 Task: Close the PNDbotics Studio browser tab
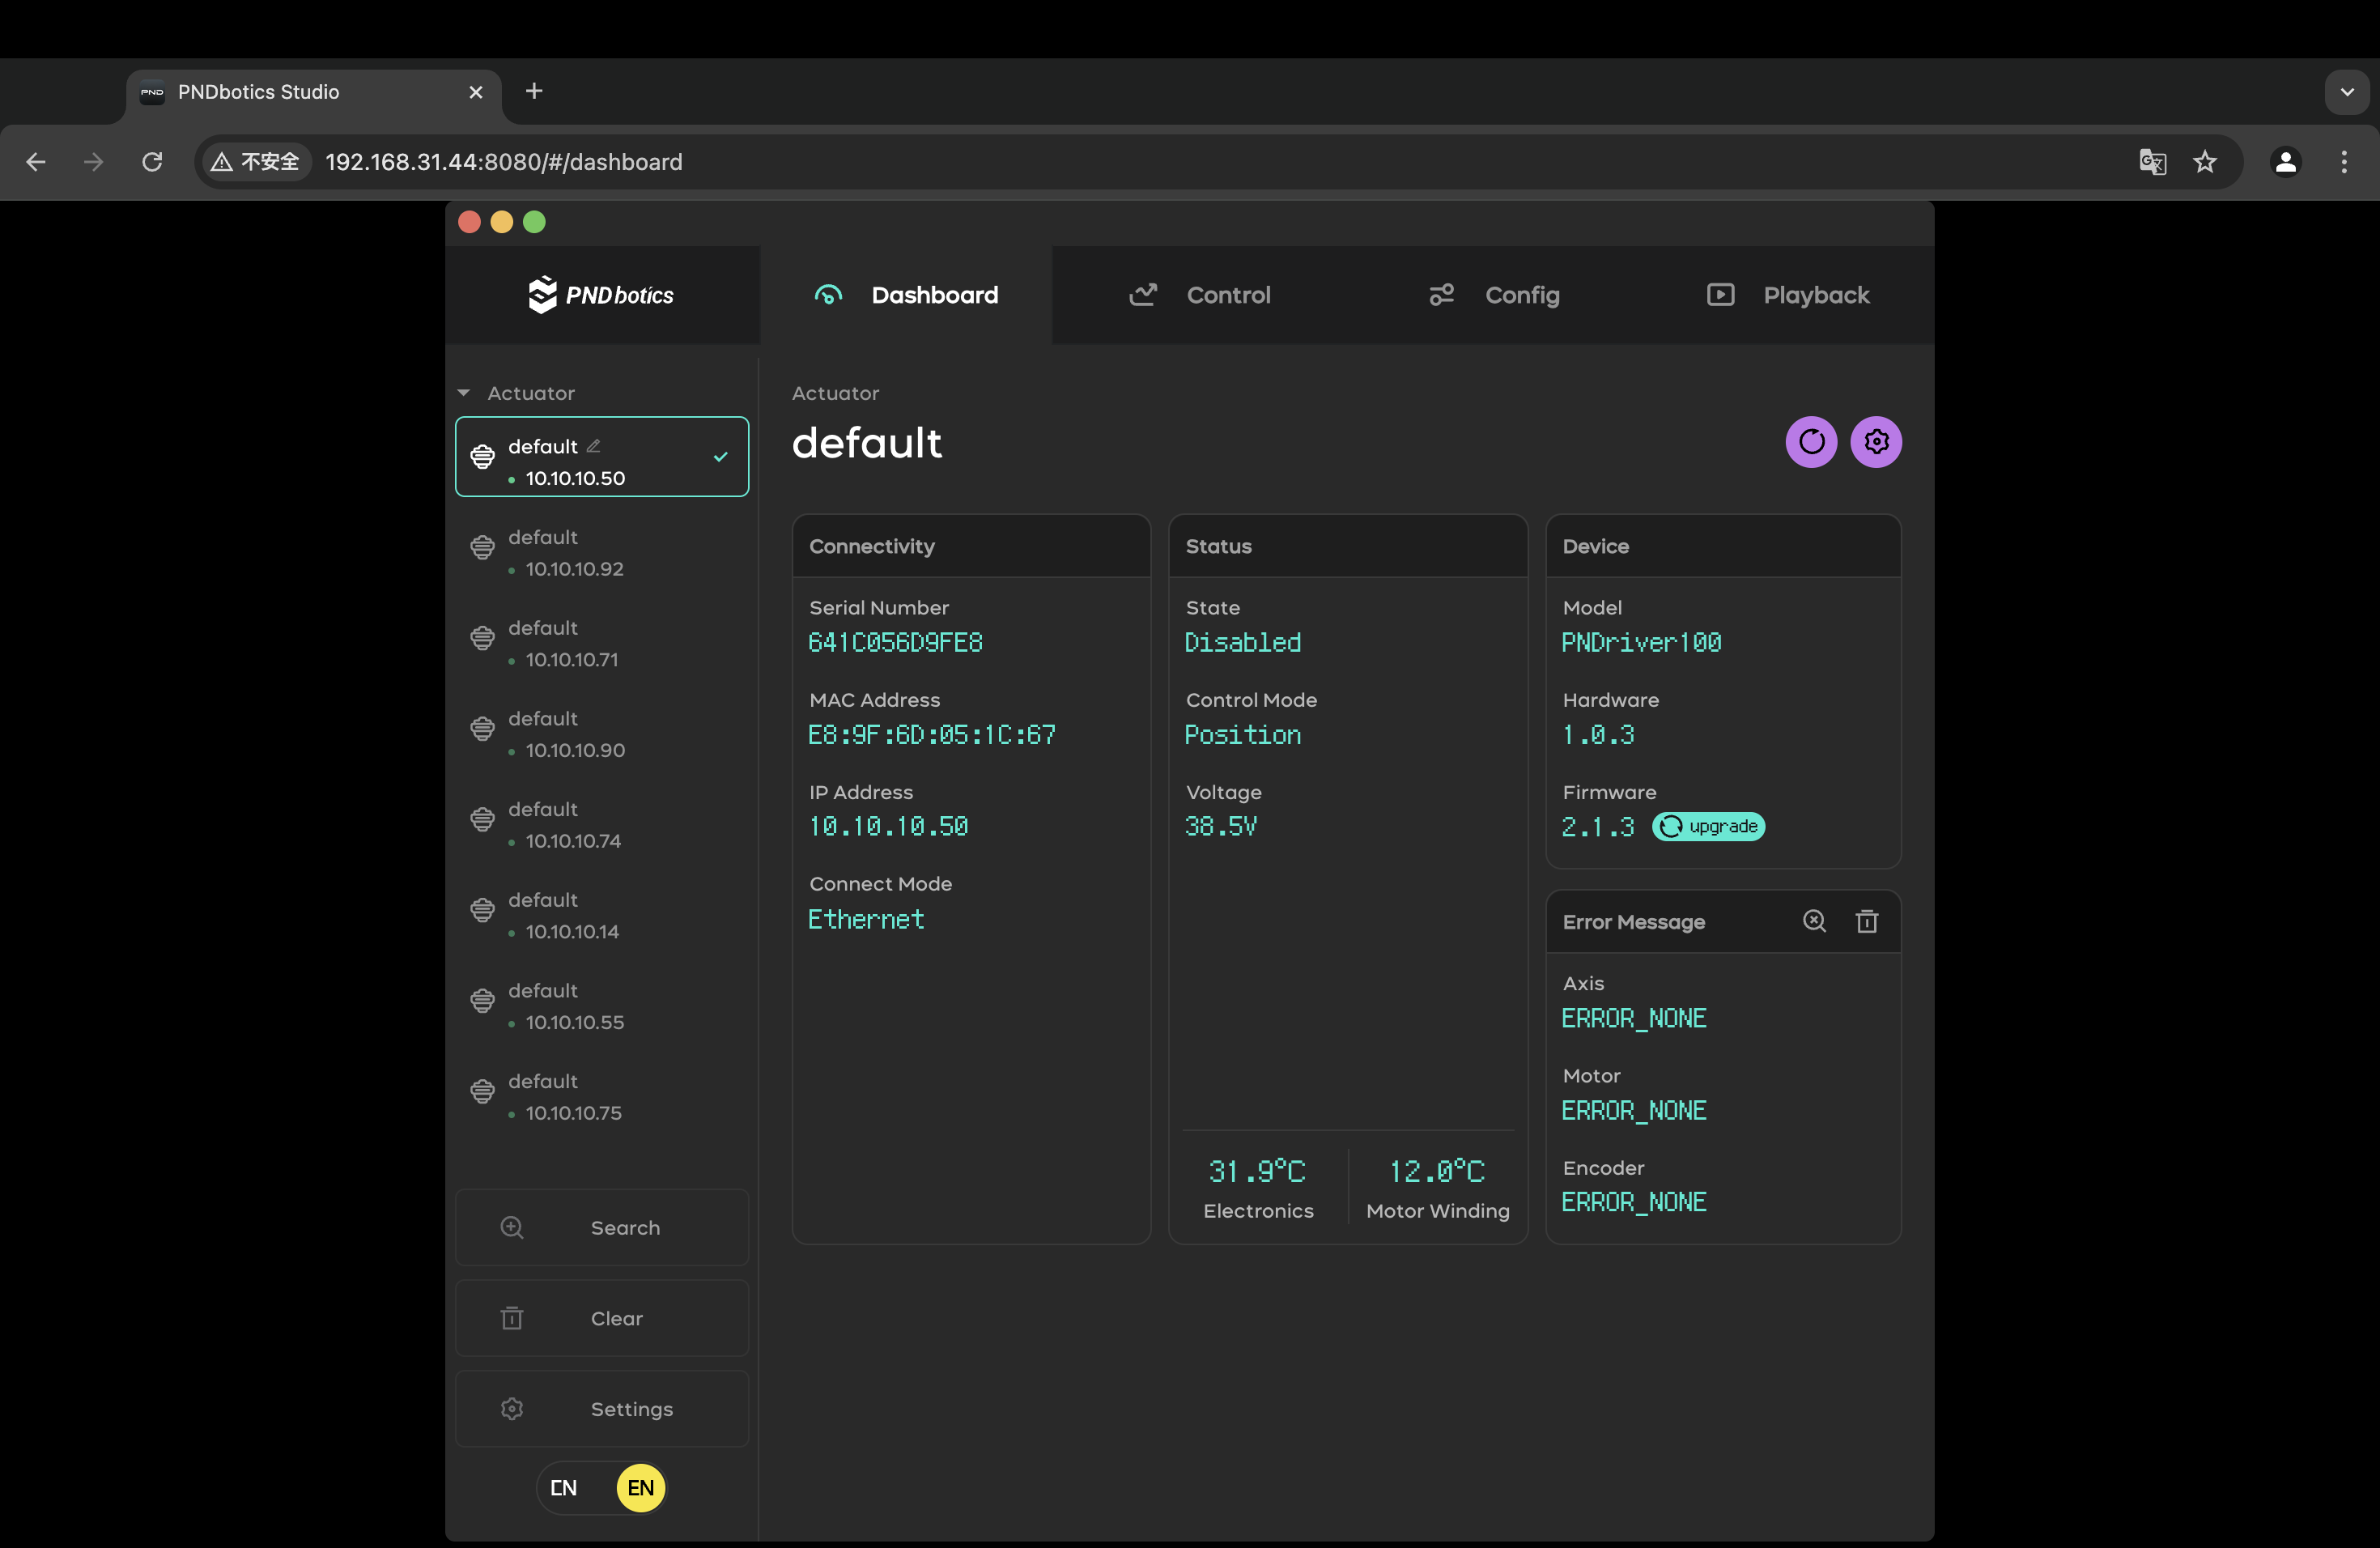tap(476, 92)
